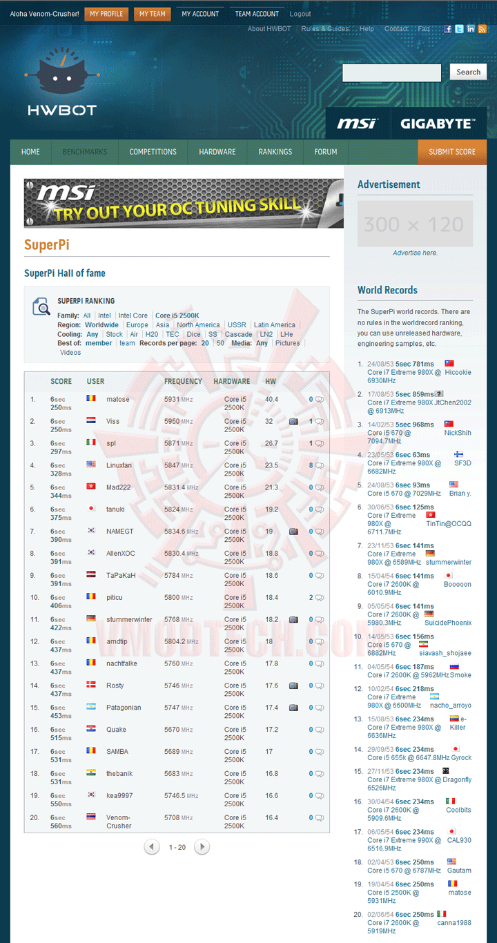
Task: Open camera picture icon for Patagonian
Action: tap(293, 708)
